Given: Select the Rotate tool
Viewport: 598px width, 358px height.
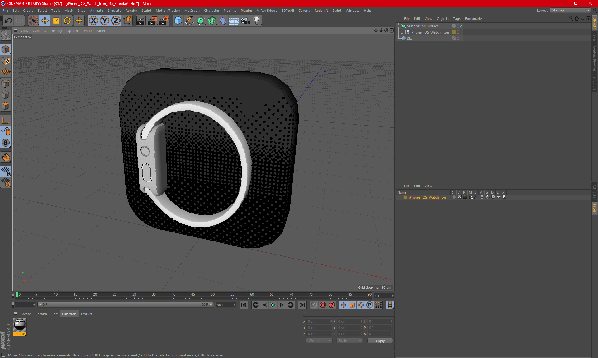Looking at the screenshot, I should tap(67, 21).
